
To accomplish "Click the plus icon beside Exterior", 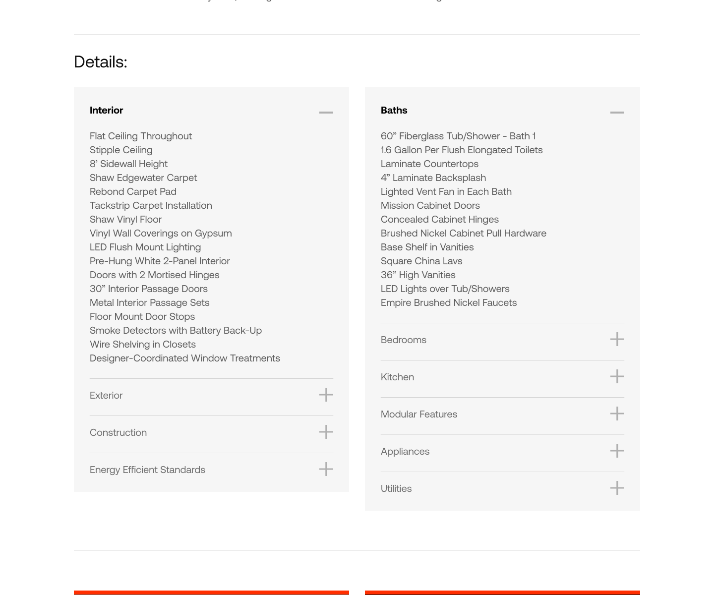I will point(326,395).
